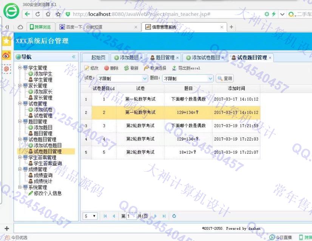The height and width of the screenshot is (241, 312).
Task: Open the mail @ icon in sidebar
Action: (6, 69)
